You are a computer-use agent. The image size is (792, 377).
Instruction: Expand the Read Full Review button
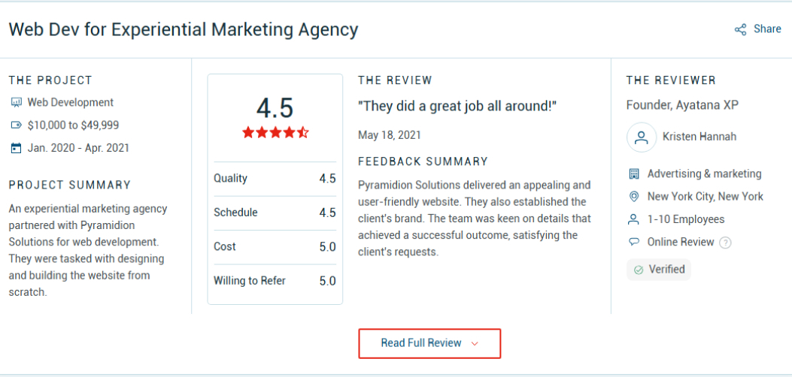421,343
